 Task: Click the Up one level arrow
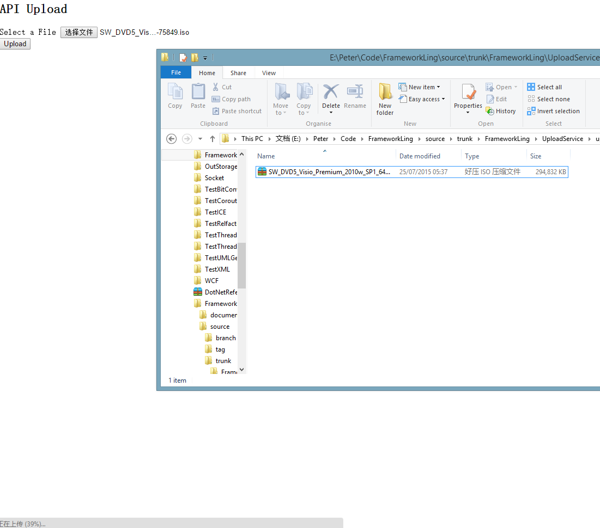(213, 139)
